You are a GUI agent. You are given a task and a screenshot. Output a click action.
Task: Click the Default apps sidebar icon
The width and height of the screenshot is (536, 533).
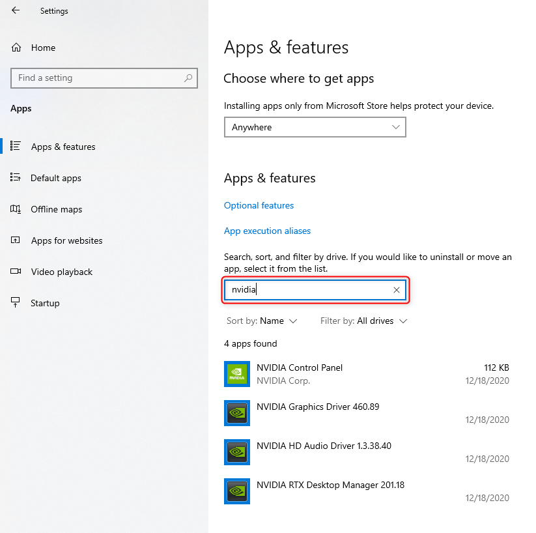(x=16, y=177)
